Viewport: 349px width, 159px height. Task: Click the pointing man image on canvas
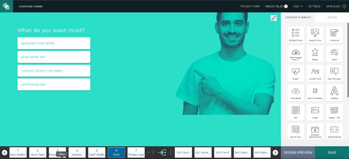(x=225, y=64)
